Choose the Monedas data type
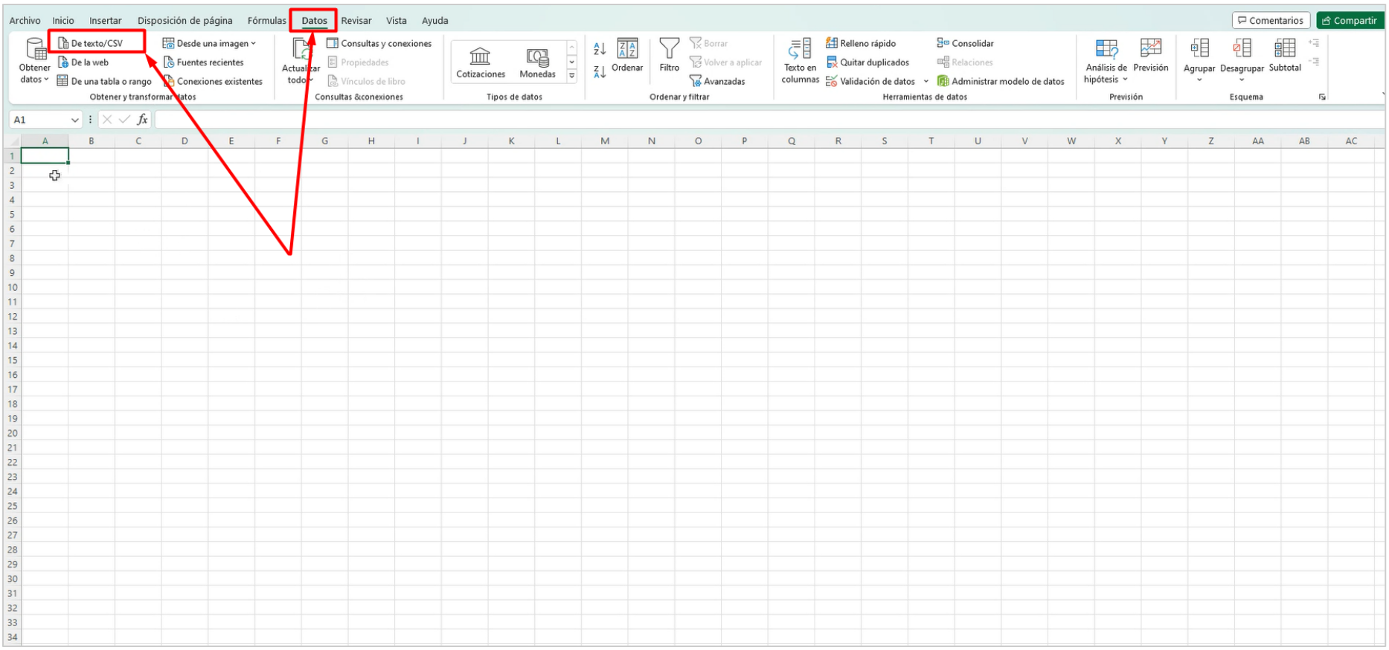 coord(537,57)
